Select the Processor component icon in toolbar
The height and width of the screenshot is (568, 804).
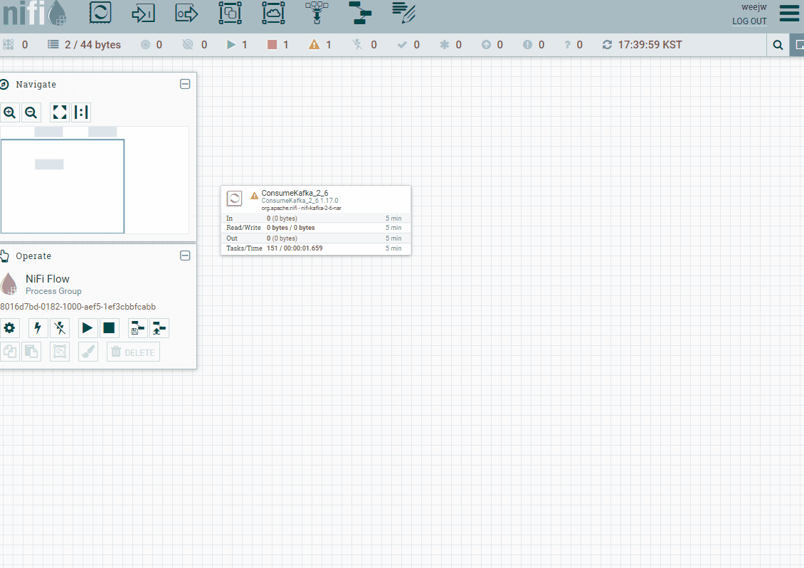100,12
